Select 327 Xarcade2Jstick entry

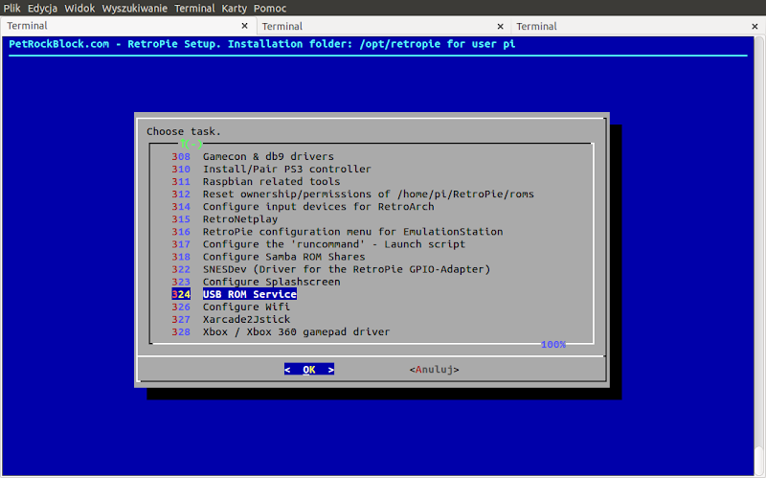pos(231,320)
